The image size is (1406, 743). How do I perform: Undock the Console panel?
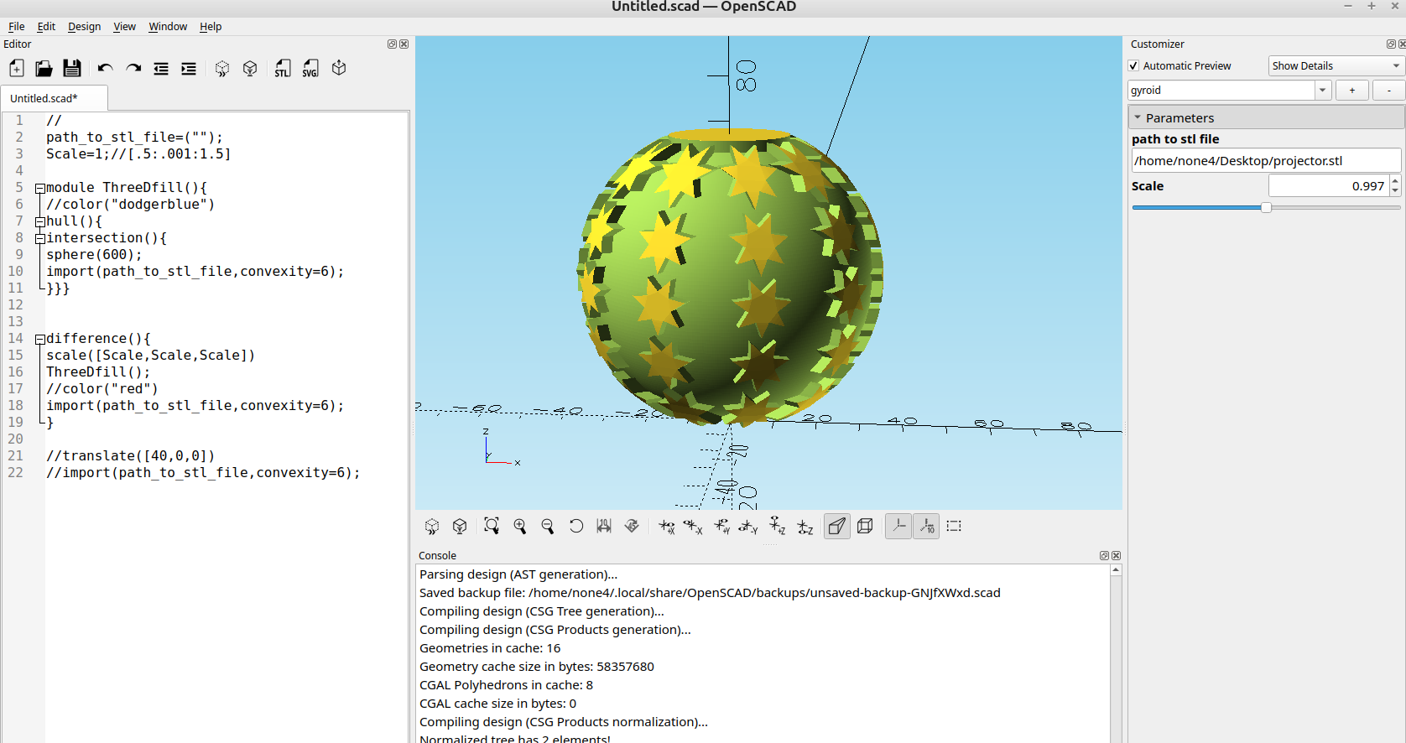pyautogui.click(x=1104, y=556)
